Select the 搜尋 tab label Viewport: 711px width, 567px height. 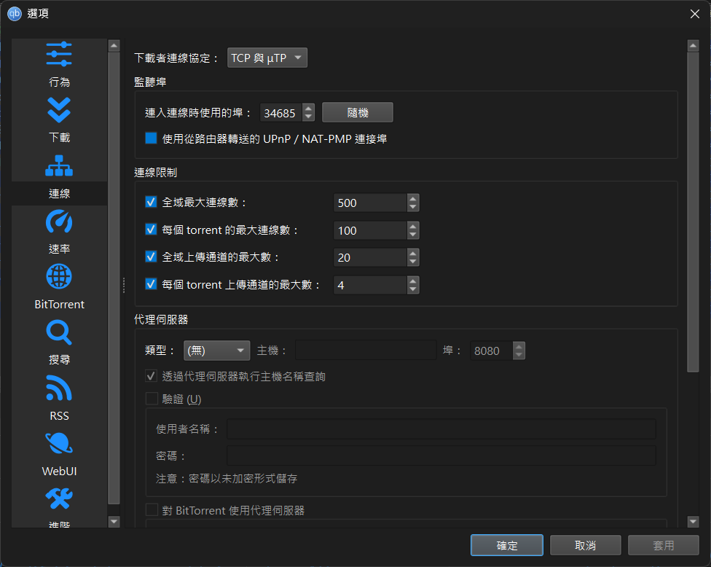click(60, 360)
